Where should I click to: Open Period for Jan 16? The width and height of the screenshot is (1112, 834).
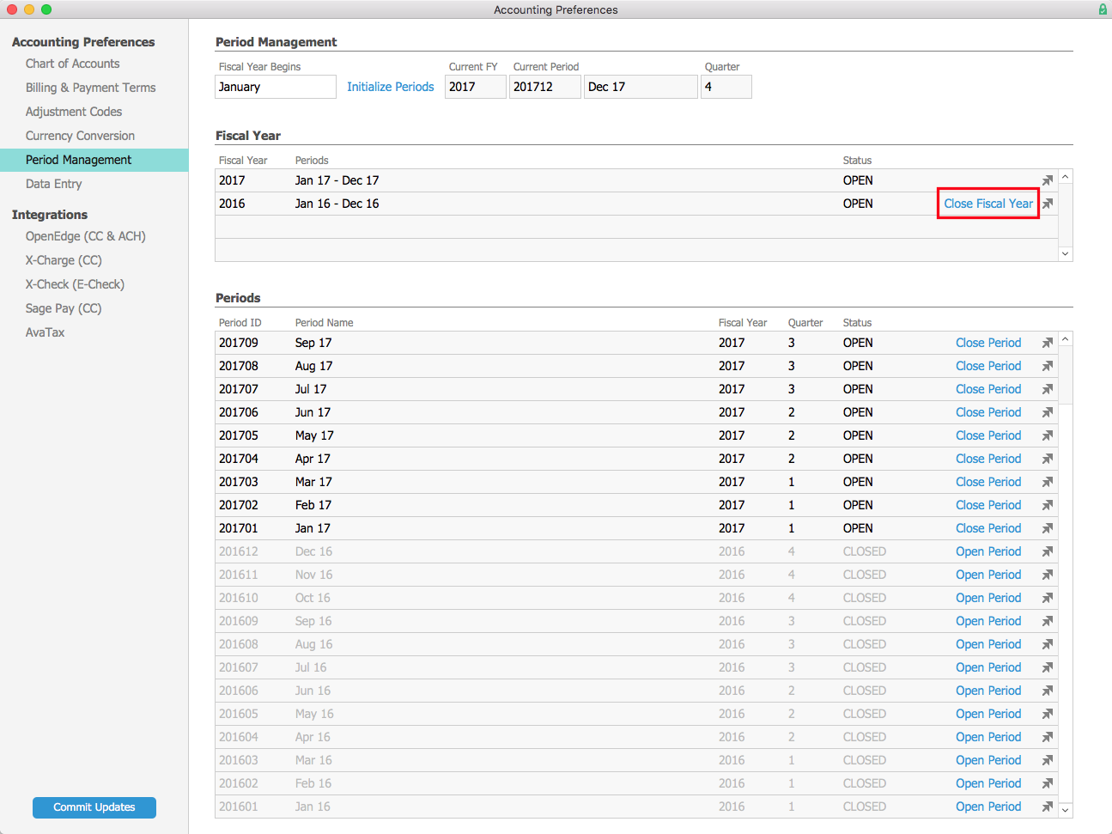988,807
